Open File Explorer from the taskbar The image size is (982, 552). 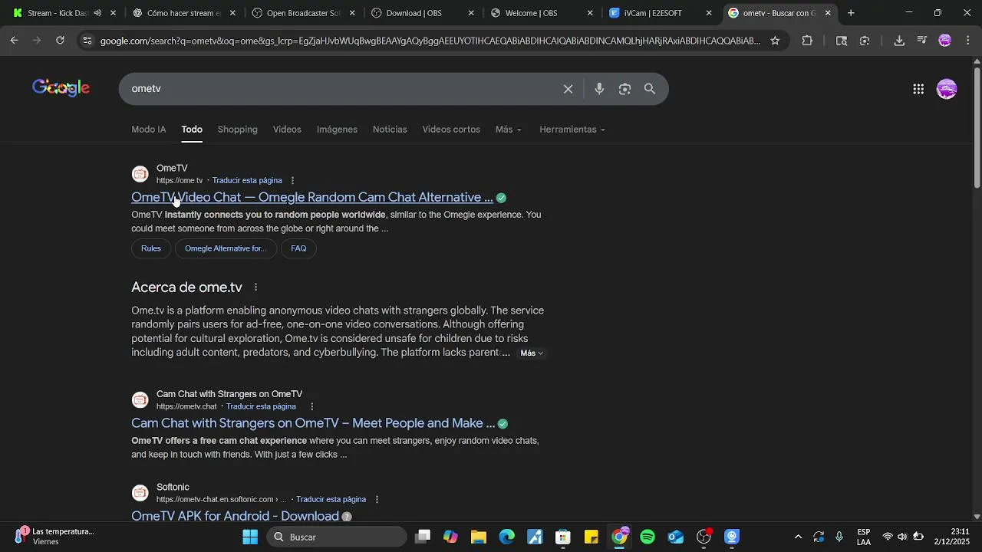(479, 537)
